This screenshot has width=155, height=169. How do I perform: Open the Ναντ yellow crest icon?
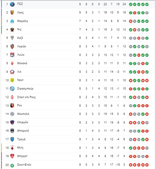pos(12,80)
